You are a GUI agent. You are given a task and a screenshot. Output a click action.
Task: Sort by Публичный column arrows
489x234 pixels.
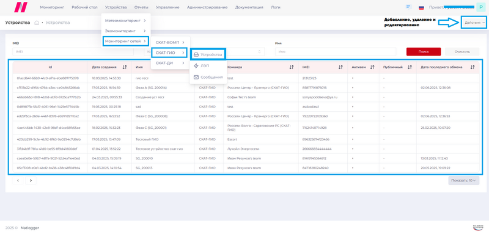pyautogui.click(x=410, y=67)
